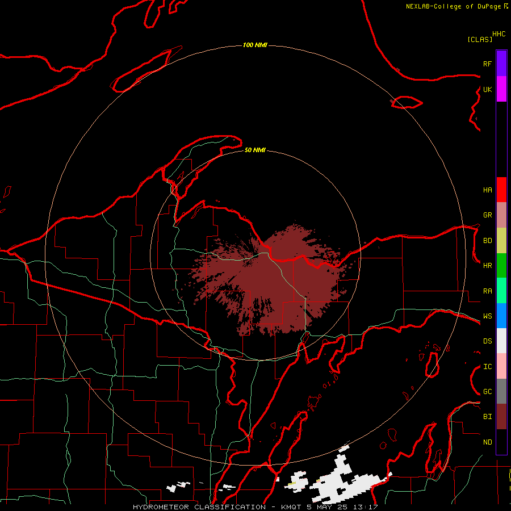Click the 50 NMI range ring label
The width and height of the screenshot is (511, 511).
[255, 150]
